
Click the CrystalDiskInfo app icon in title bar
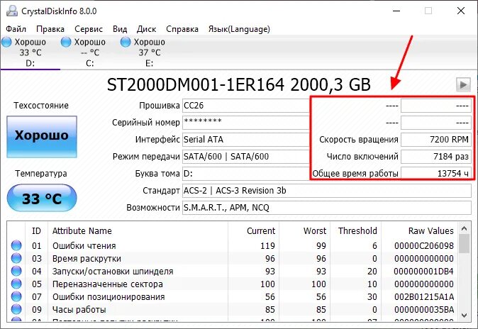[12, 11]
